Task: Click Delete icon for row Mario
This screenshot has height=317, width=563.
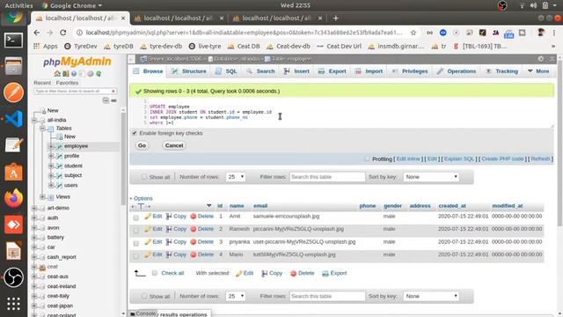Action: coord(194,254)
